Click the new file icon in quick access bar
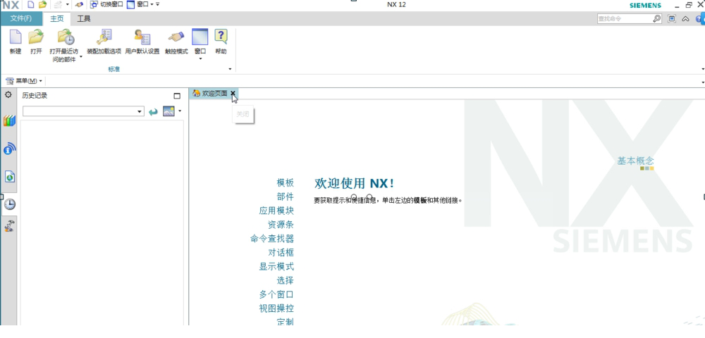The image size is (705, 338). coord(30,4)
